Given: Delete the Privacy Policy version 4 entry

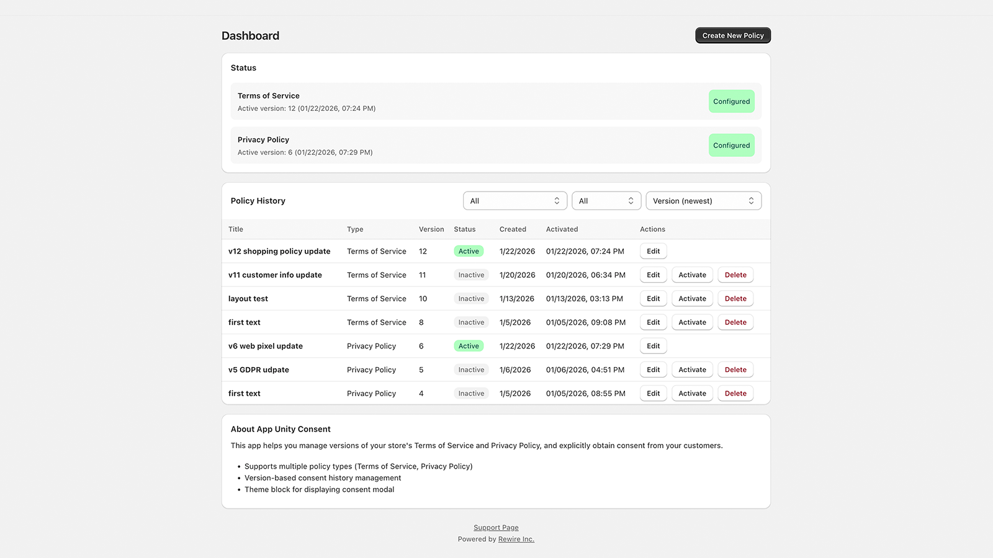Looking at the screenshot, I should 735,393.
